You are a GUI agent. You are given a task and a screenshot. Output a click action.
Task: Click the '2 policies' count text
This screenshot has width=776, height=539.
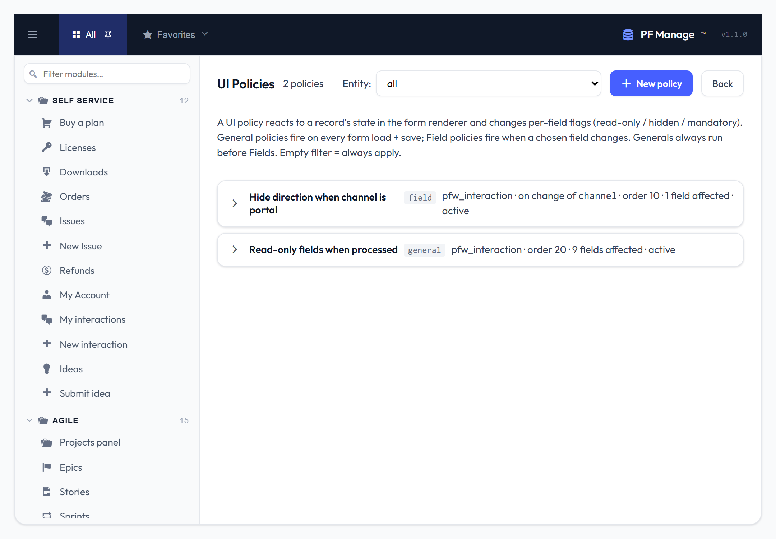pyautogui.click(x=303, y=84)
